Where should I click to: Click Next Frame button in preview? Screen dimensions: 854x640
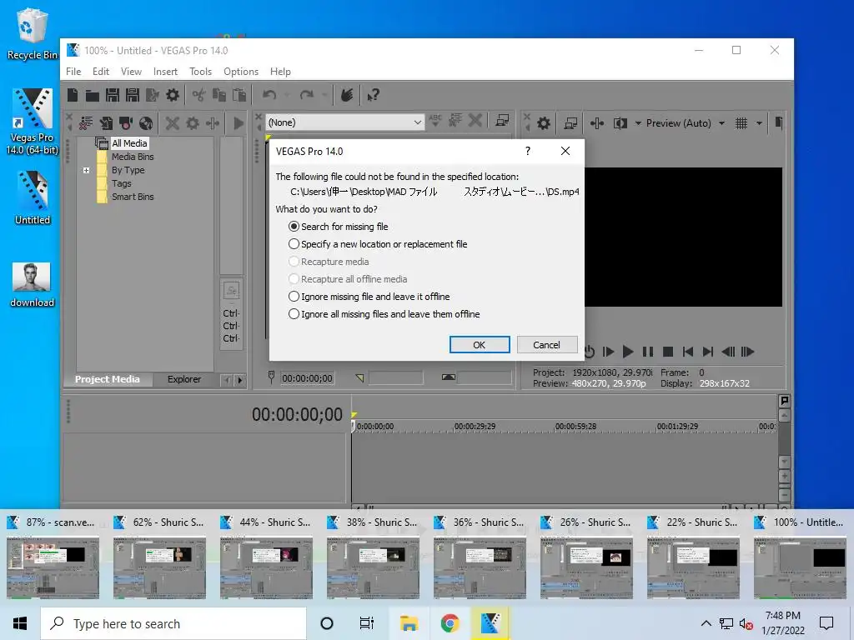tap(748, 352)
